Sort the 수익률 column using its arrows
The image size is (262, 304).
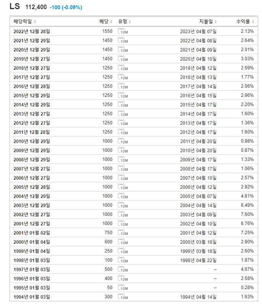pos(253,22)
